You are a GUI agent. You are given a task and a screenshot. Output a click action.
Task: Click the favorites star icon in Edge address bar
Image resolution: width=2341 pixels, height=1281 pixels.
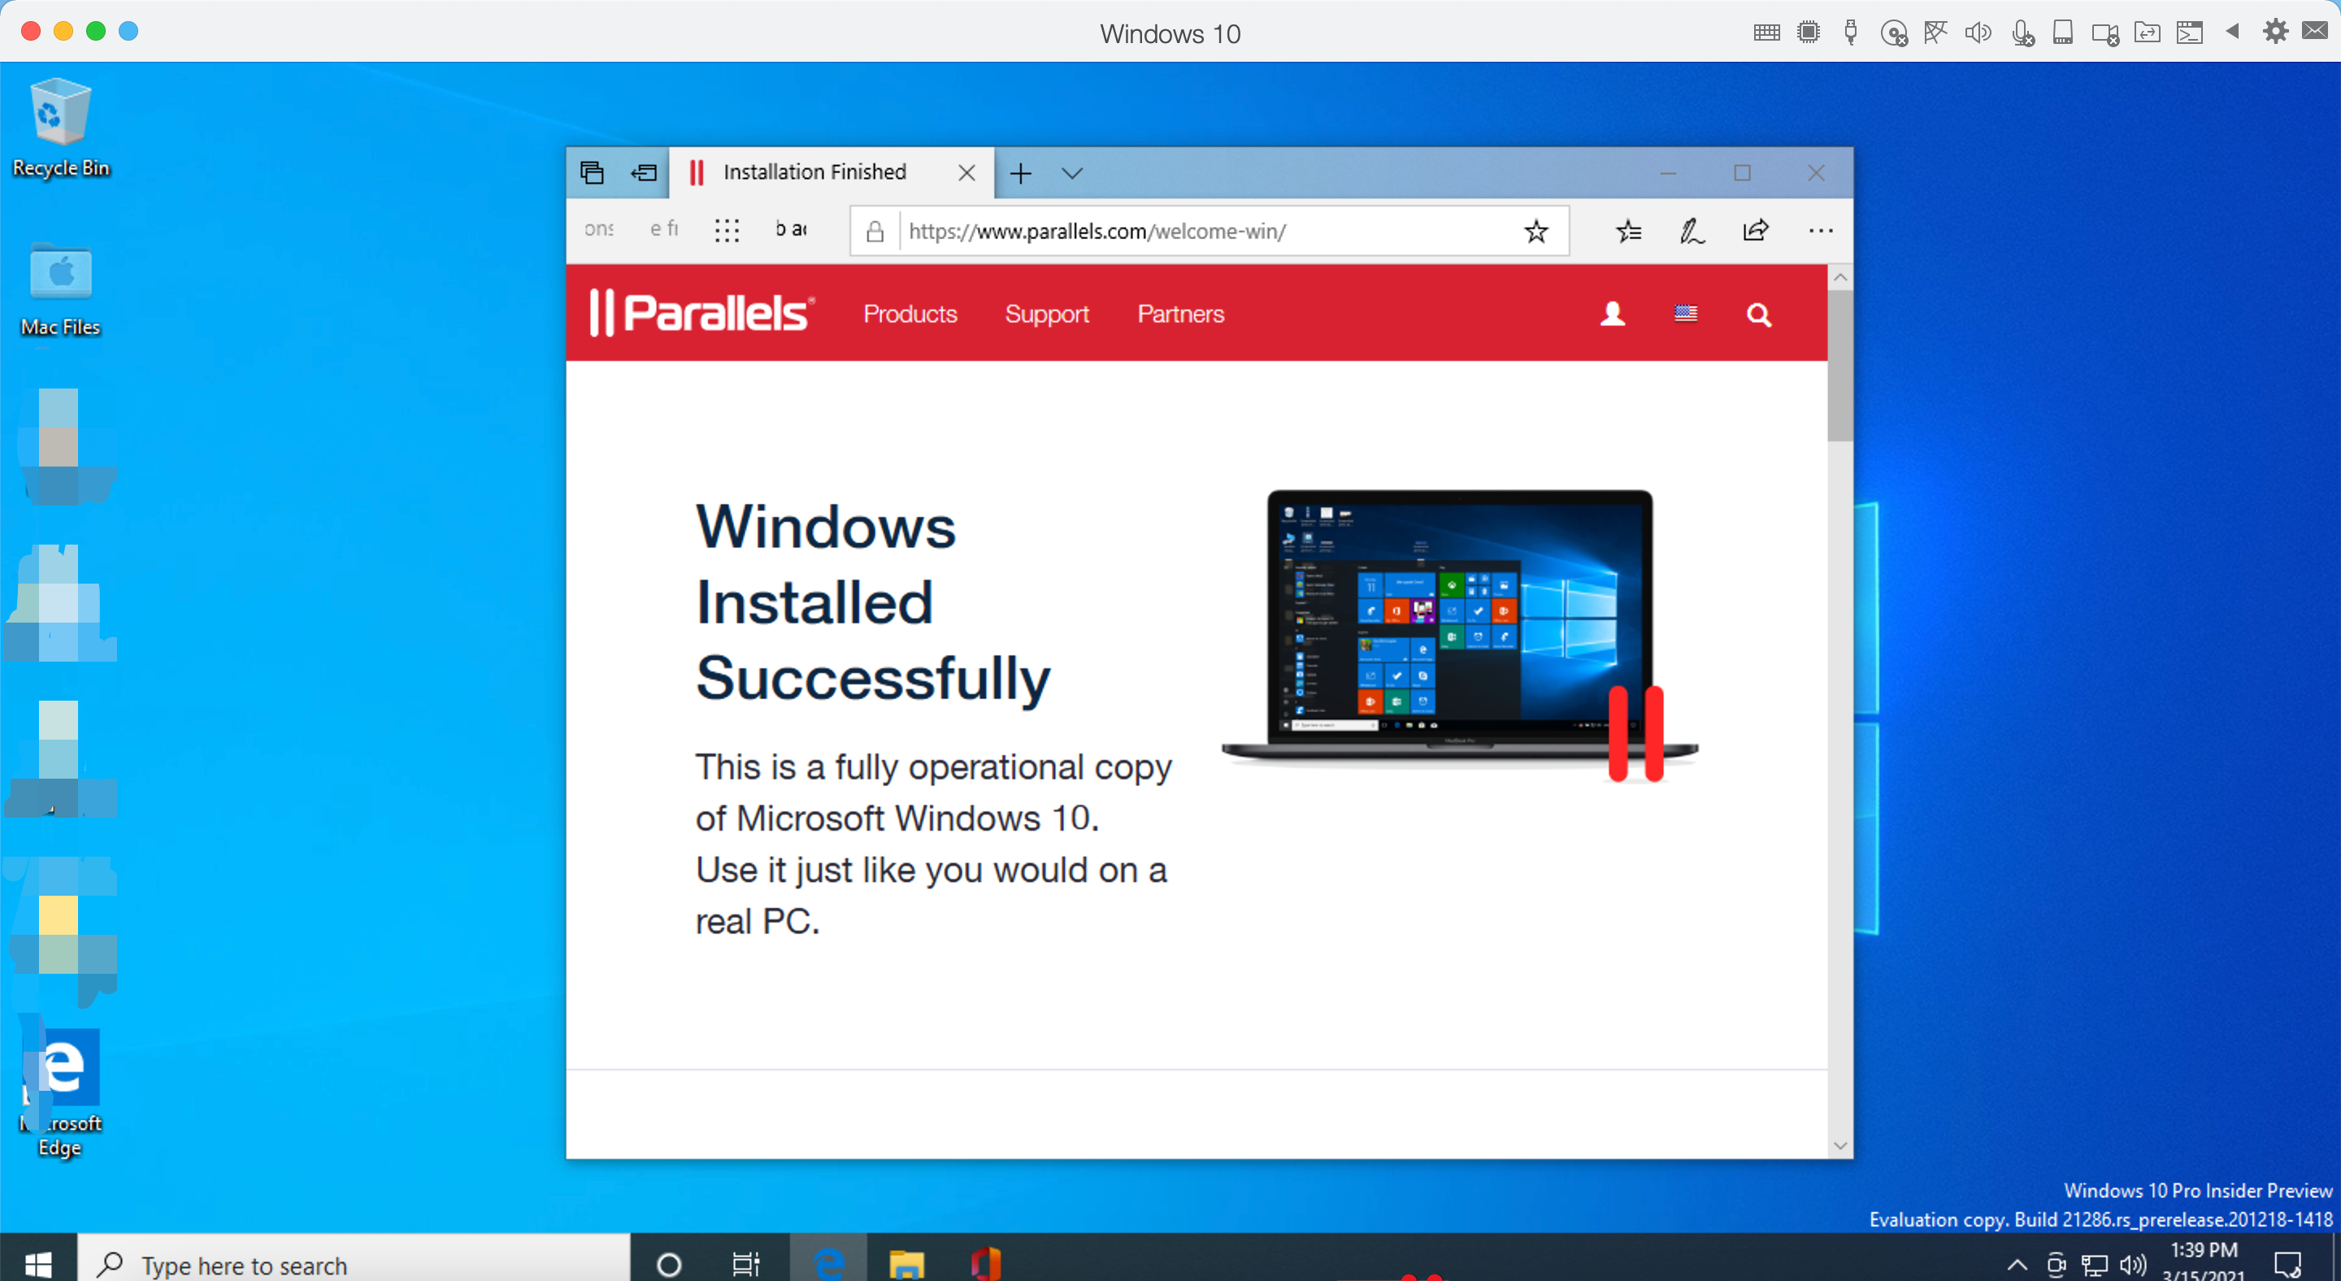pos(1538,232)
